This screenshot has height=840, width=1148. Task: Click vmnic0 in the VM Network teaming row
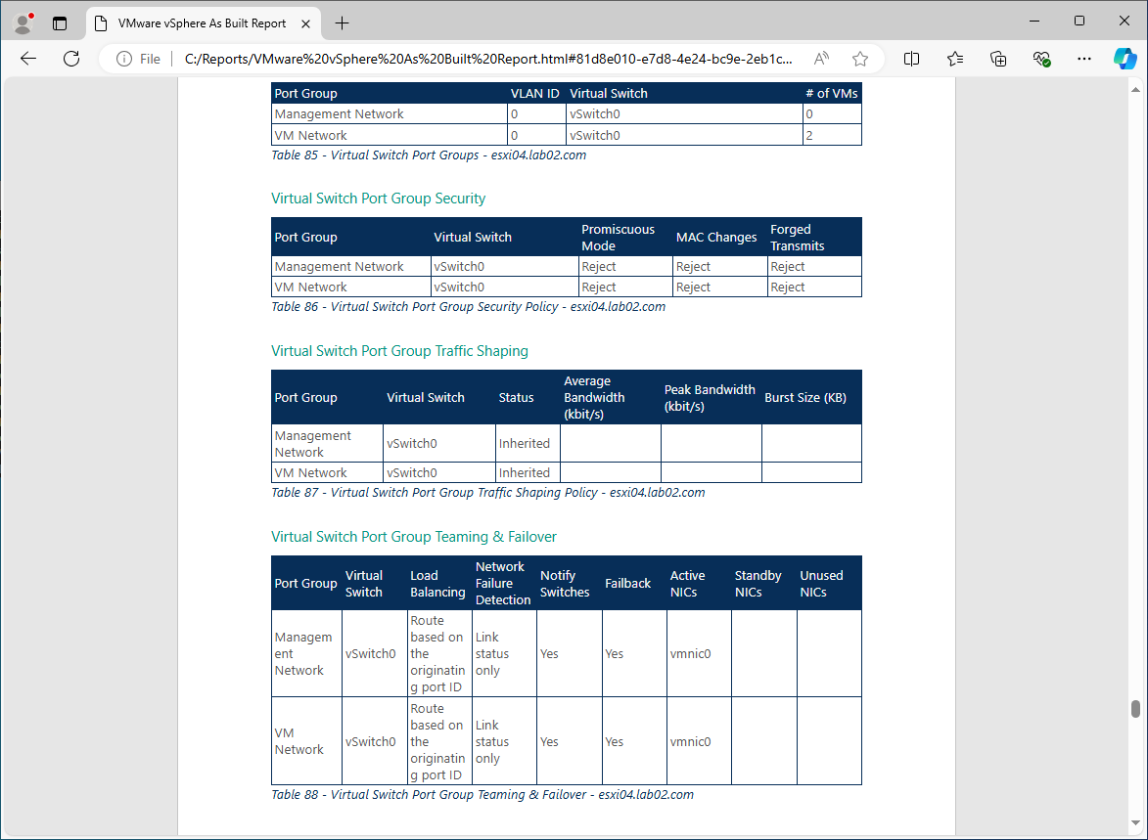pyautogui.click(x=690, y=741)
